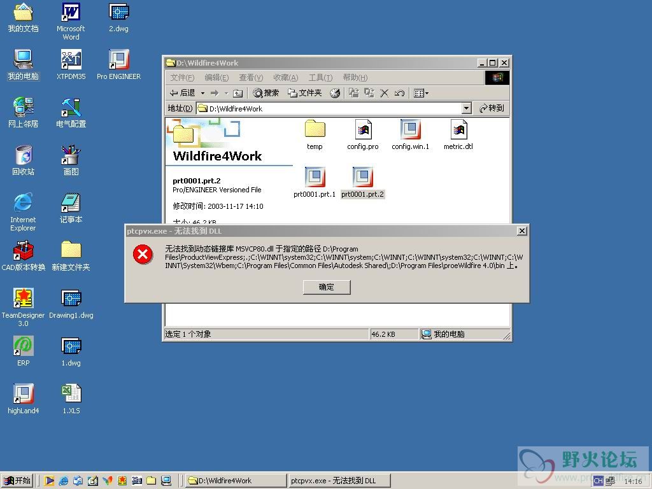
Task: Expand the address bar dropdown arrow
Action: click(467, 108)
